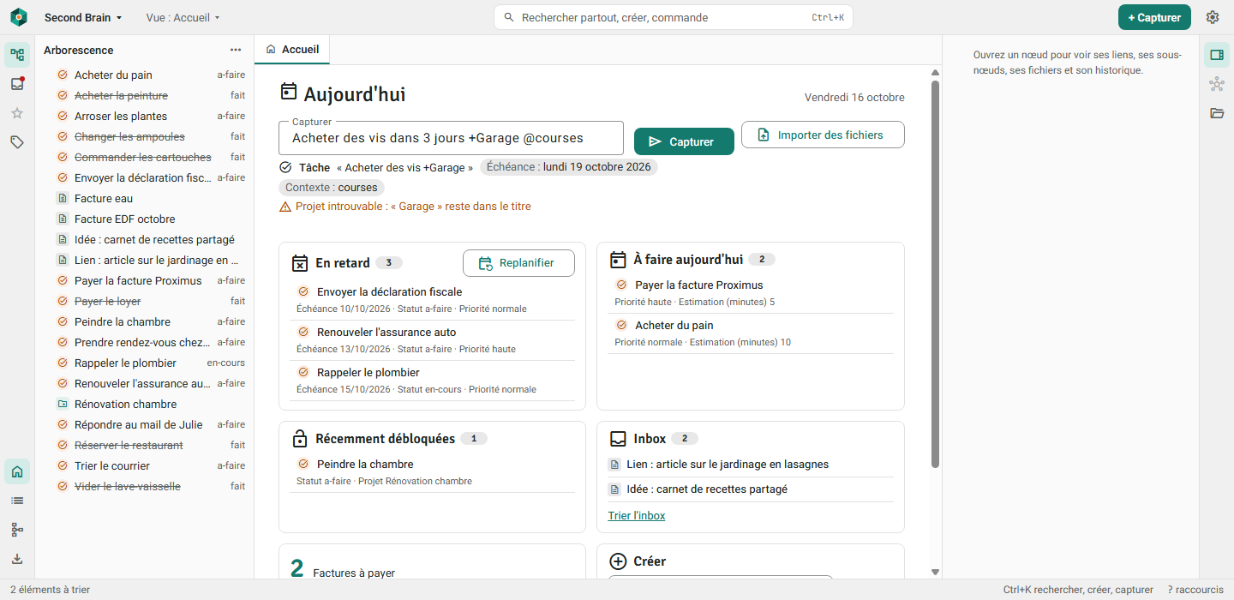
Task: Open the Vue : Accueil dropdown
Action: 183,17
